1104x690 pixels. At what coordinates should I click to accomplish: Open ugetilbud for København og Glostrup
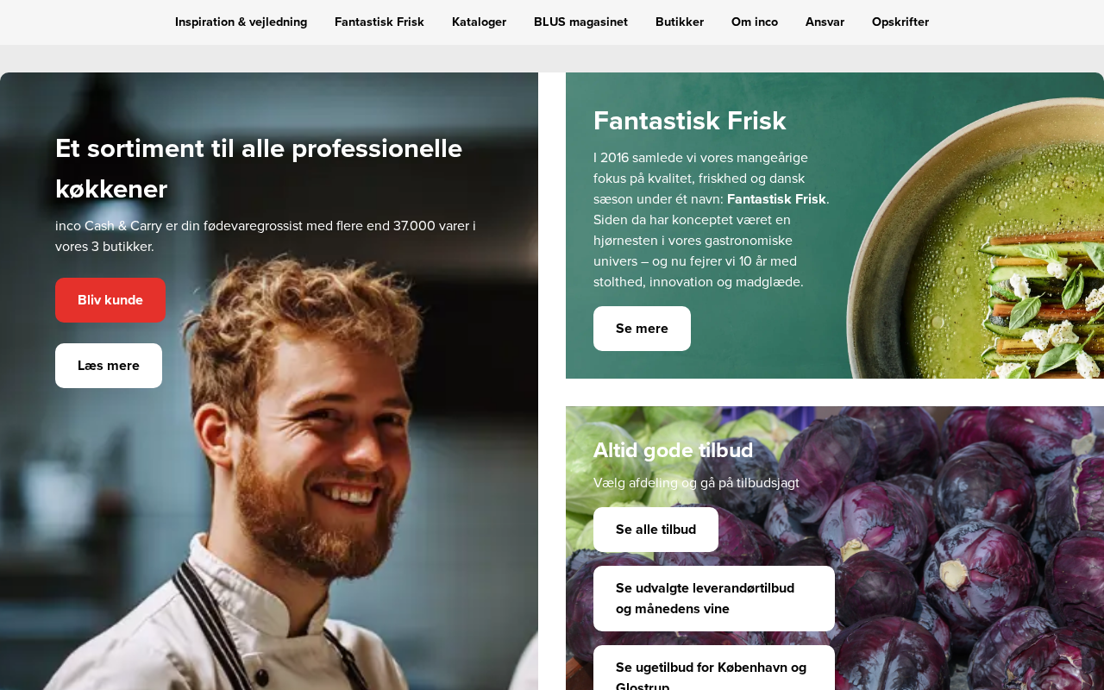(714, 668)
